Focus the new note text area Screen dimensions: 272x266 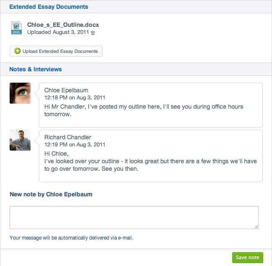[x=134, y=217]
